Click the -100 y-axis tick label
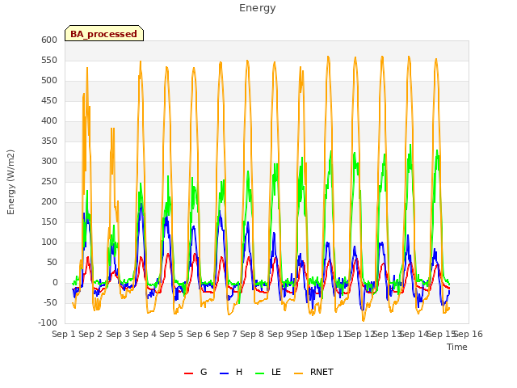The width and height of the screenshot is (517, 388). point(48,323)
